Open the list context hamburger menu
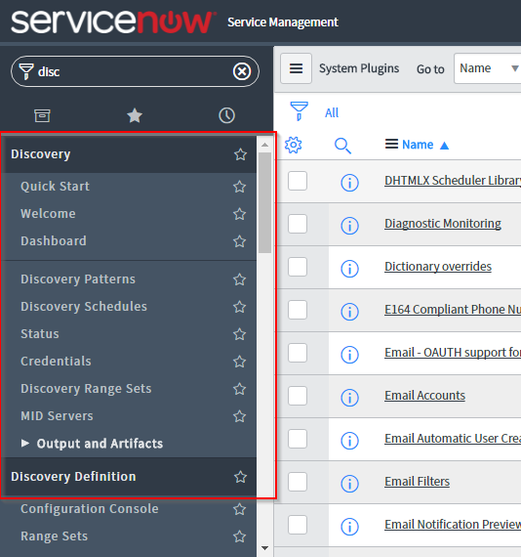 coord(297,68)
